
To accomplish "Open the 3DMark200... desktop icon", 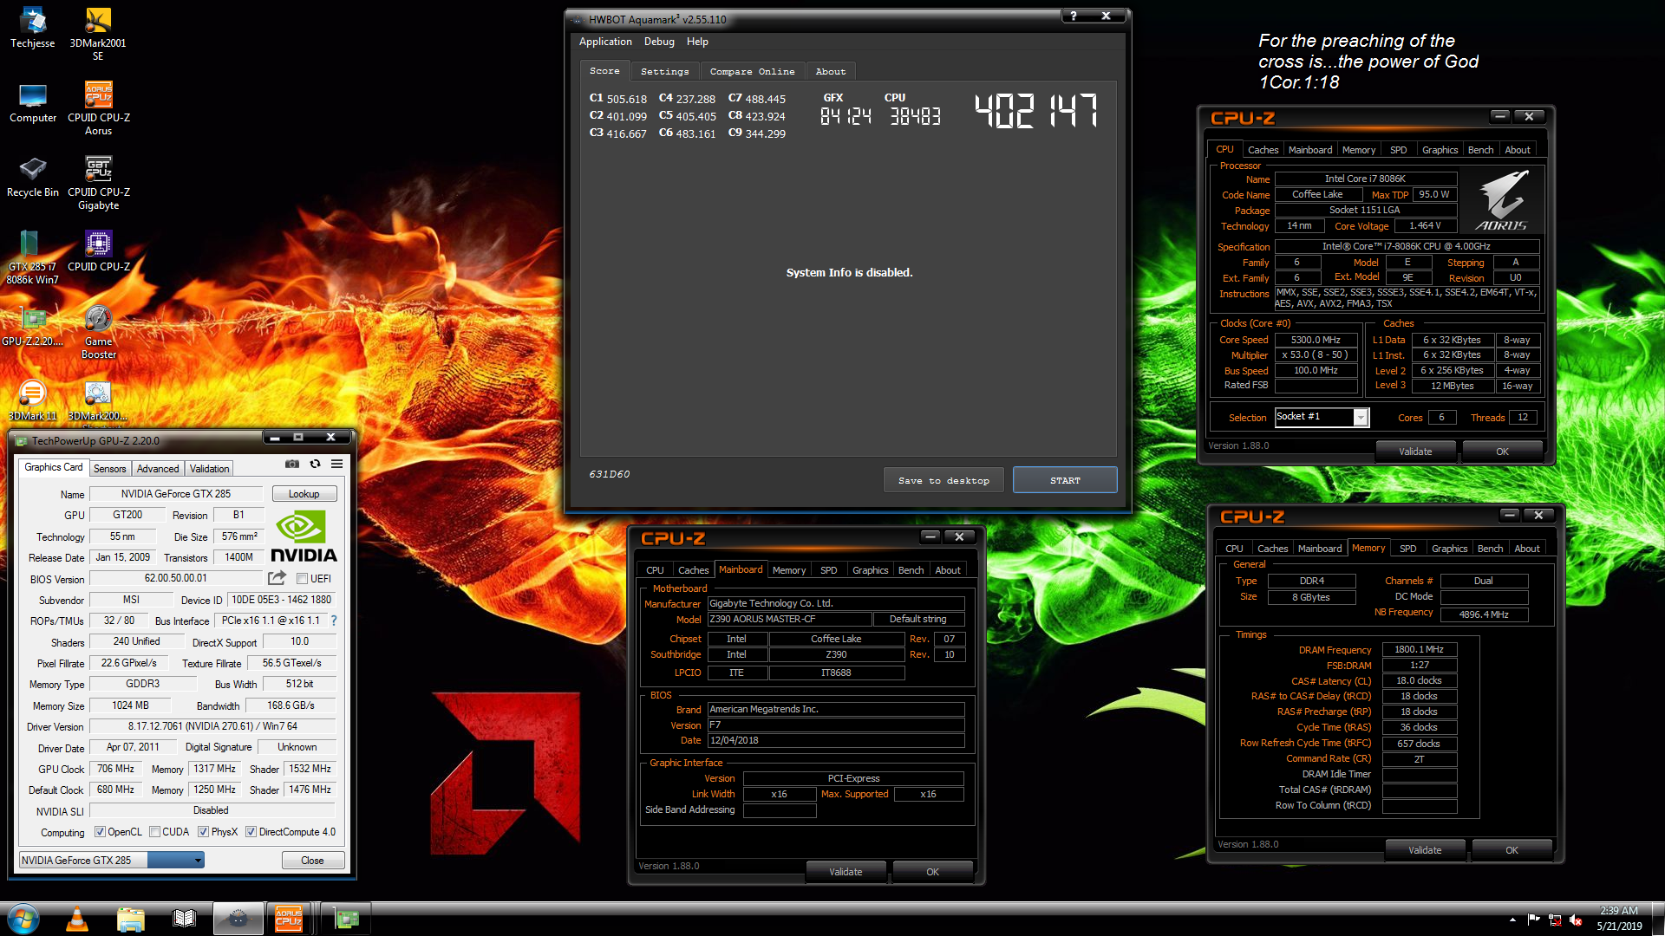I will click(x=98, y=400).
